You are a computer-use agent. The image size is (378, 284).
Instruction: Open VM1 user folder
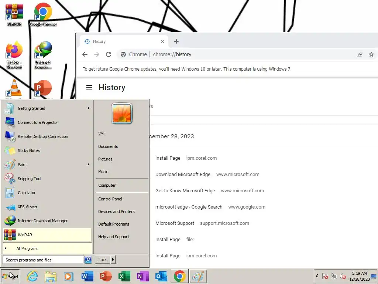122,134
